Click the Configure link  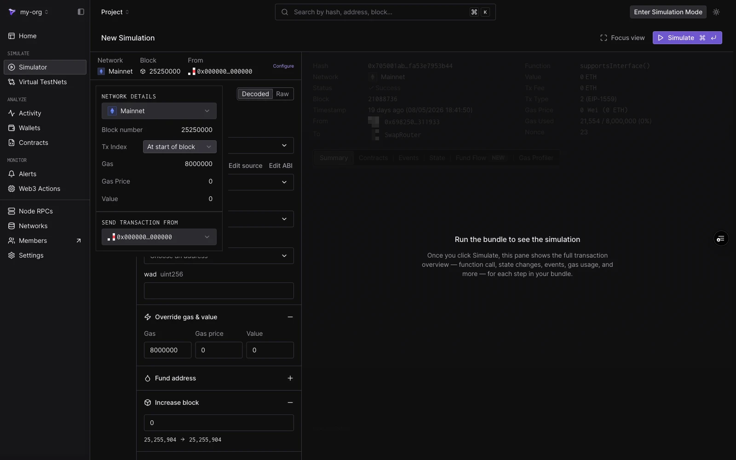(283, 66)
